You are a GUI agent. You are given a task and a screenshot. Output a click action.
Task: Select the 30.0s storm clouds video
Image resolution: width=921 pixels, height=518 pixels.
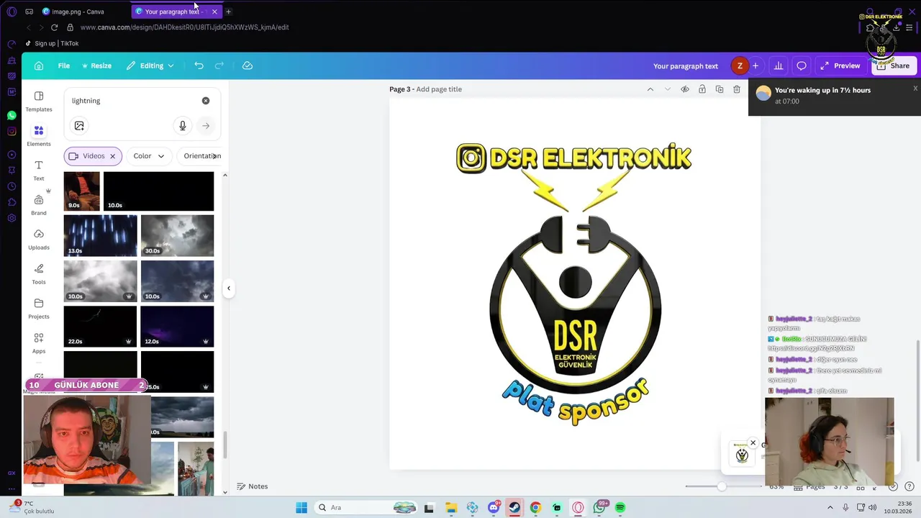click(x=177, y=235)
